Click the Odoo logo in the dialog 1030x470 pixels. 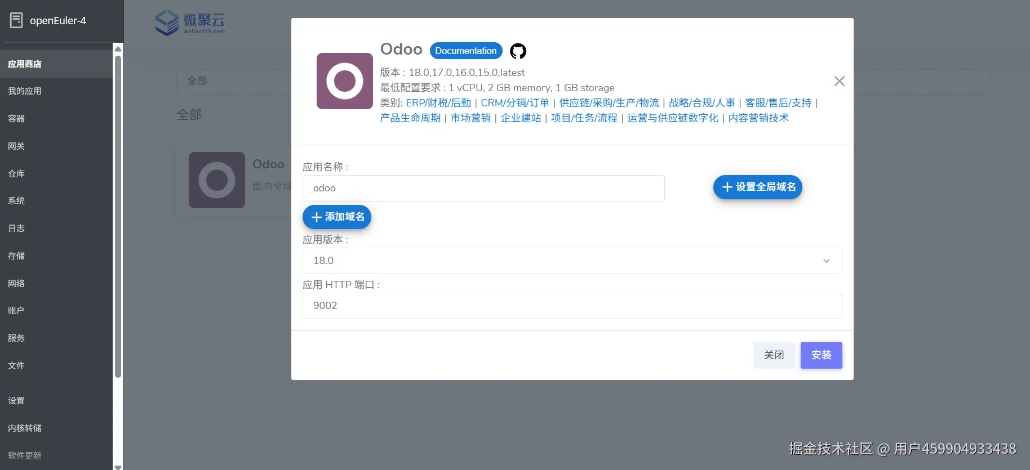(x=345, y=81)
